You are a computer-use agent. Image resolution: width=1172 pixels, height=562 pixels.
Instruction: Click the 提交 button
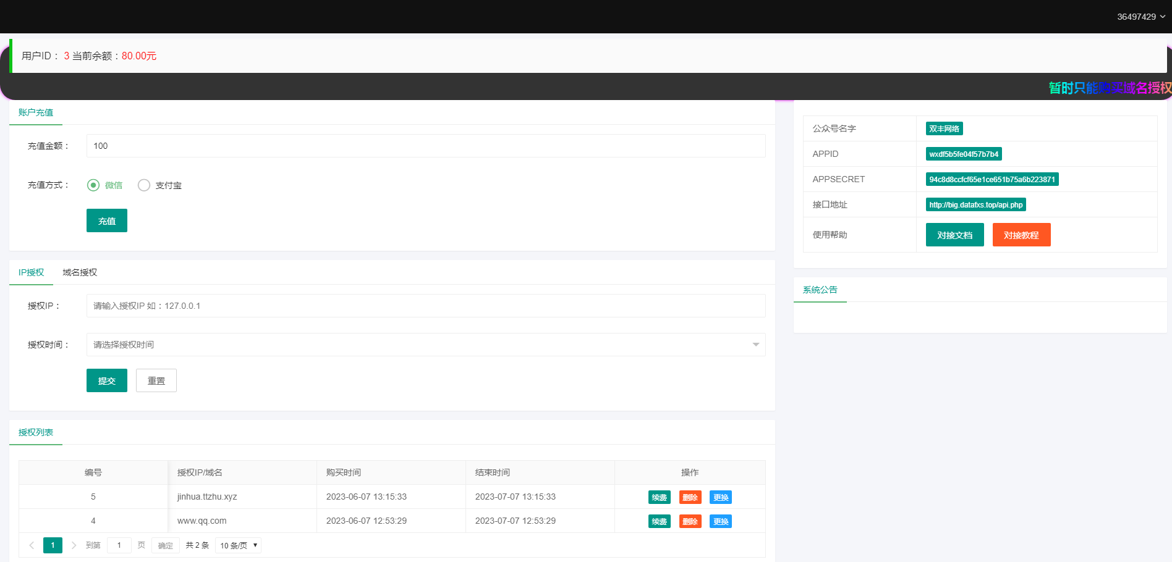pos(106,380)
